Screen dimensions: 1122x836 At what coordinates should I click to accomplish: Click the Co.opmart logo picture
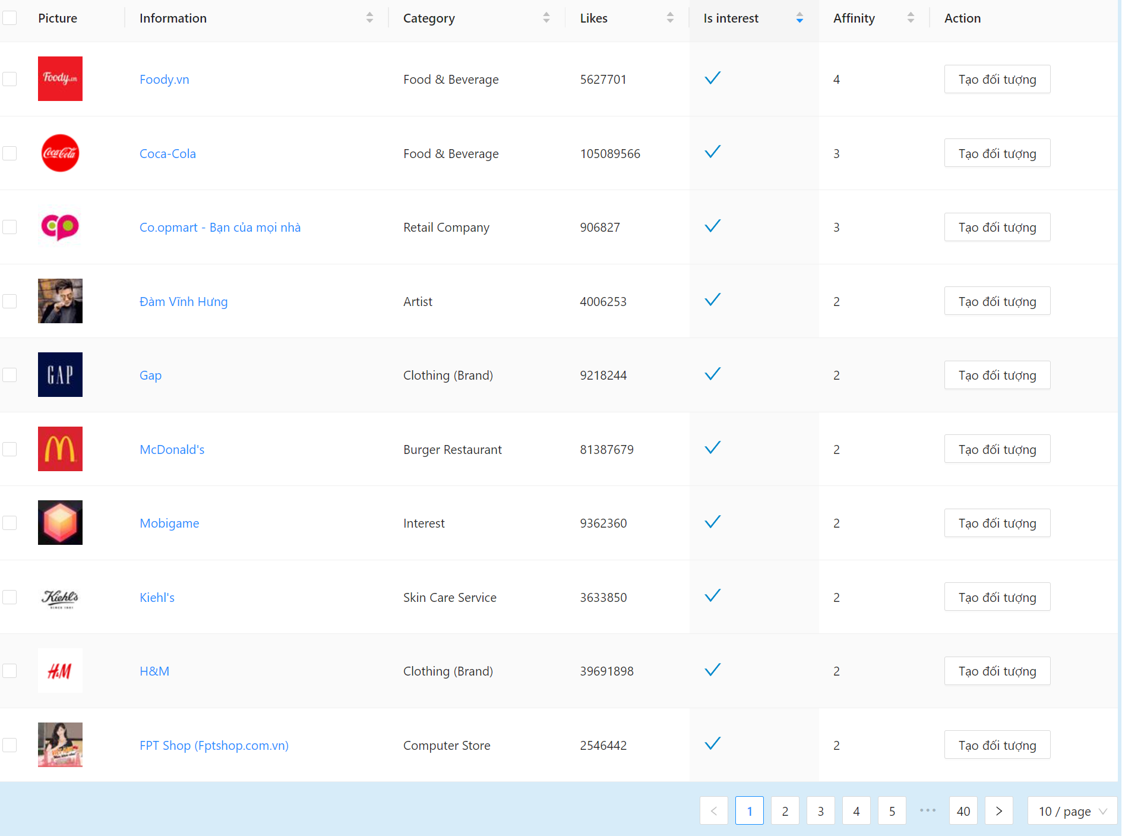point(60,227)
